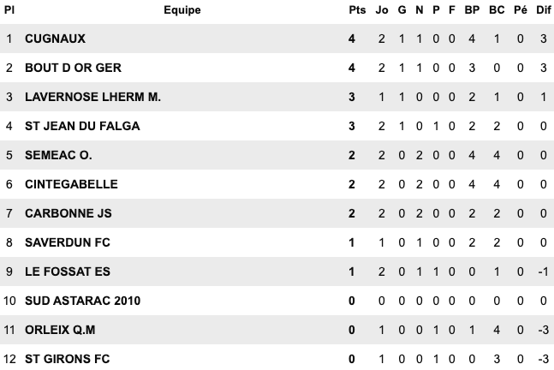This screenshot has width=554, height=370.
Task: Select the Dif column header
Action: click(x=542, y=10)
